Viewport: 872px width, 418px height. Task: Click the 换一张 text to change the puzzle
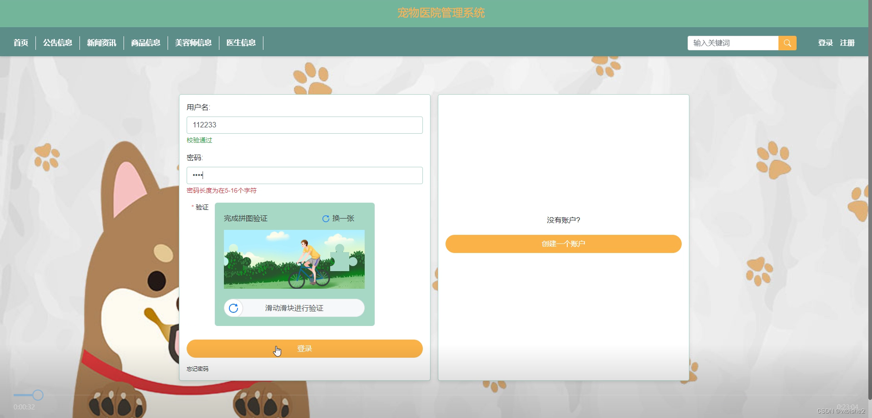pos(343,219)
